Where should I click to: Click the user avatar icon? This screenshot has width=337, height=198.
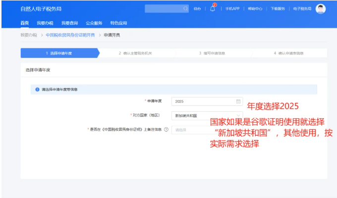(321, 9)
